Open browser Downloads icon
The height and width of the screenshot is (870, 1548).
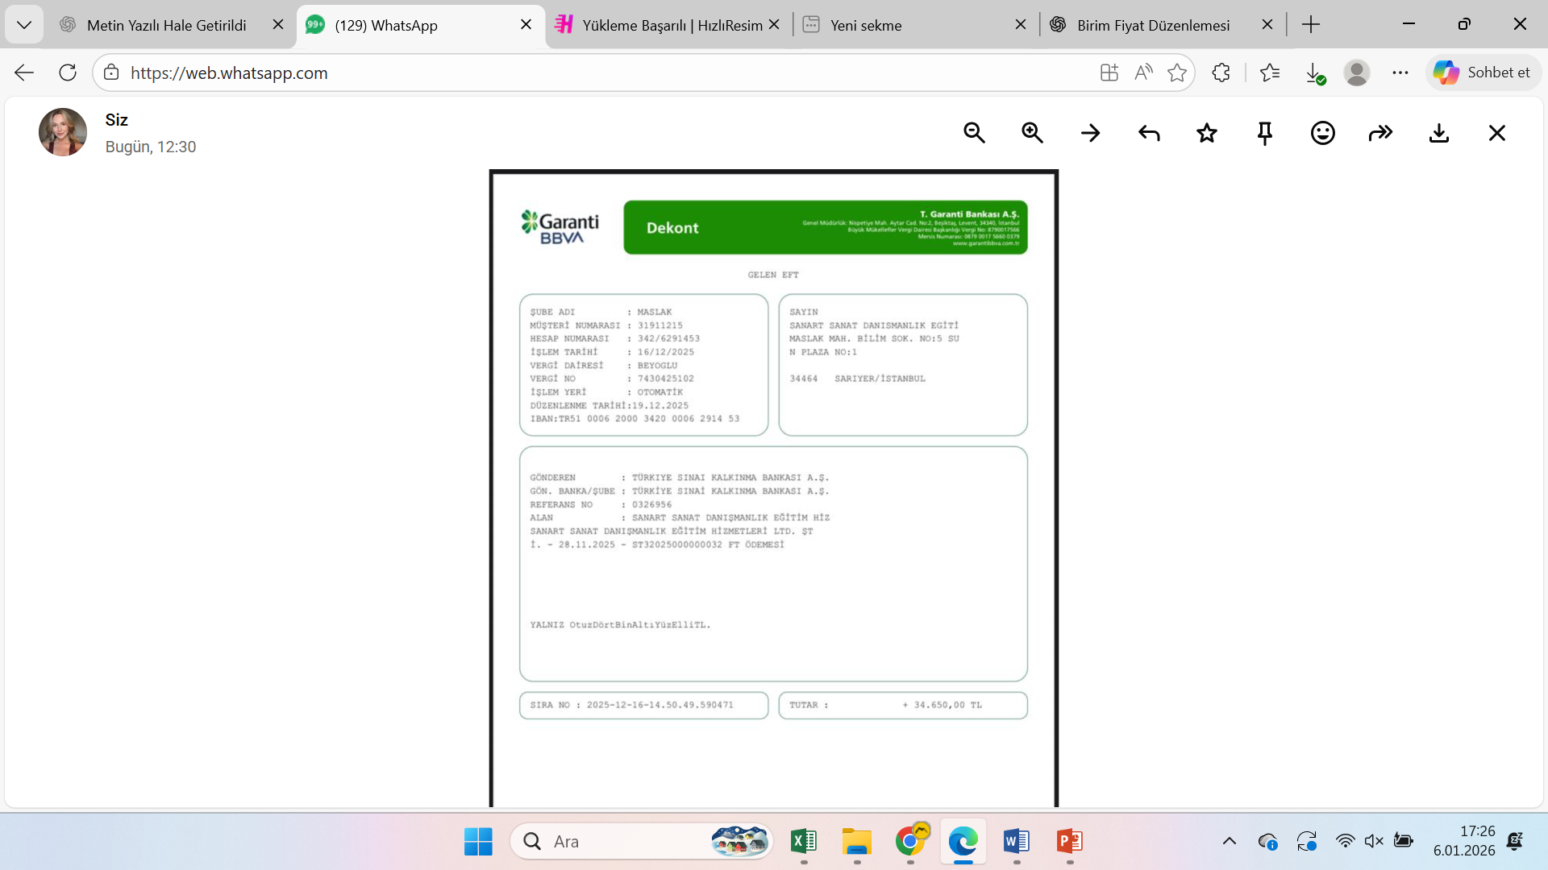pos(1314,73)
